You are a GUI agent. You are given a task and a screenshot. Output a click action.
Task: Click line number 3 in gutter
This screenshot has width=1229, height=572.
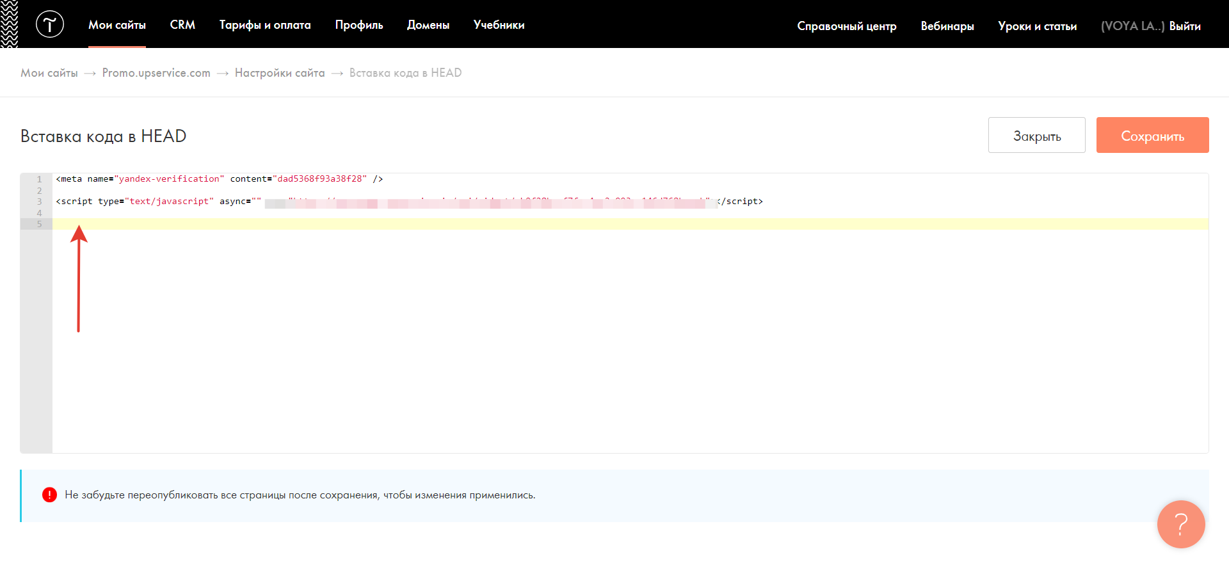point(40,202)
